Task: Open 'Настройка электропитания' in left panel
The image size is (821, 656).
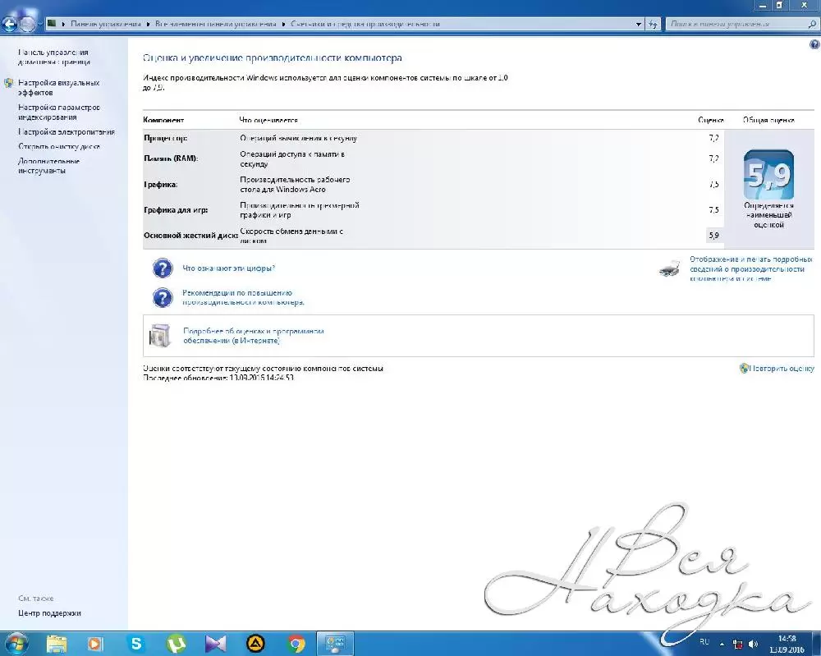Action: [67, 131]
